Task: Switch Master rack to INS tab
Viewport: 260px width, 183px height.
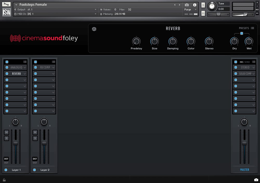Action: coord(241,62)
